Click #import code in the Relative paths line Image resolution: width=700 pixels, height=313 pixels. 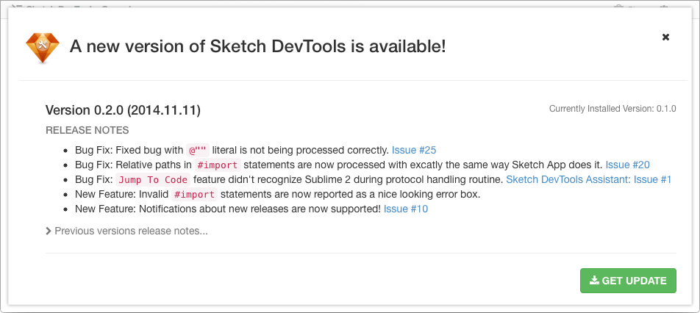tap(218, 165)
